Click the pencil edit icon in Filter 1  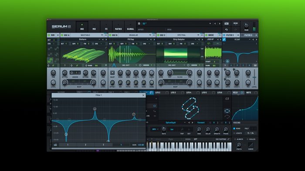coord(224,39)
